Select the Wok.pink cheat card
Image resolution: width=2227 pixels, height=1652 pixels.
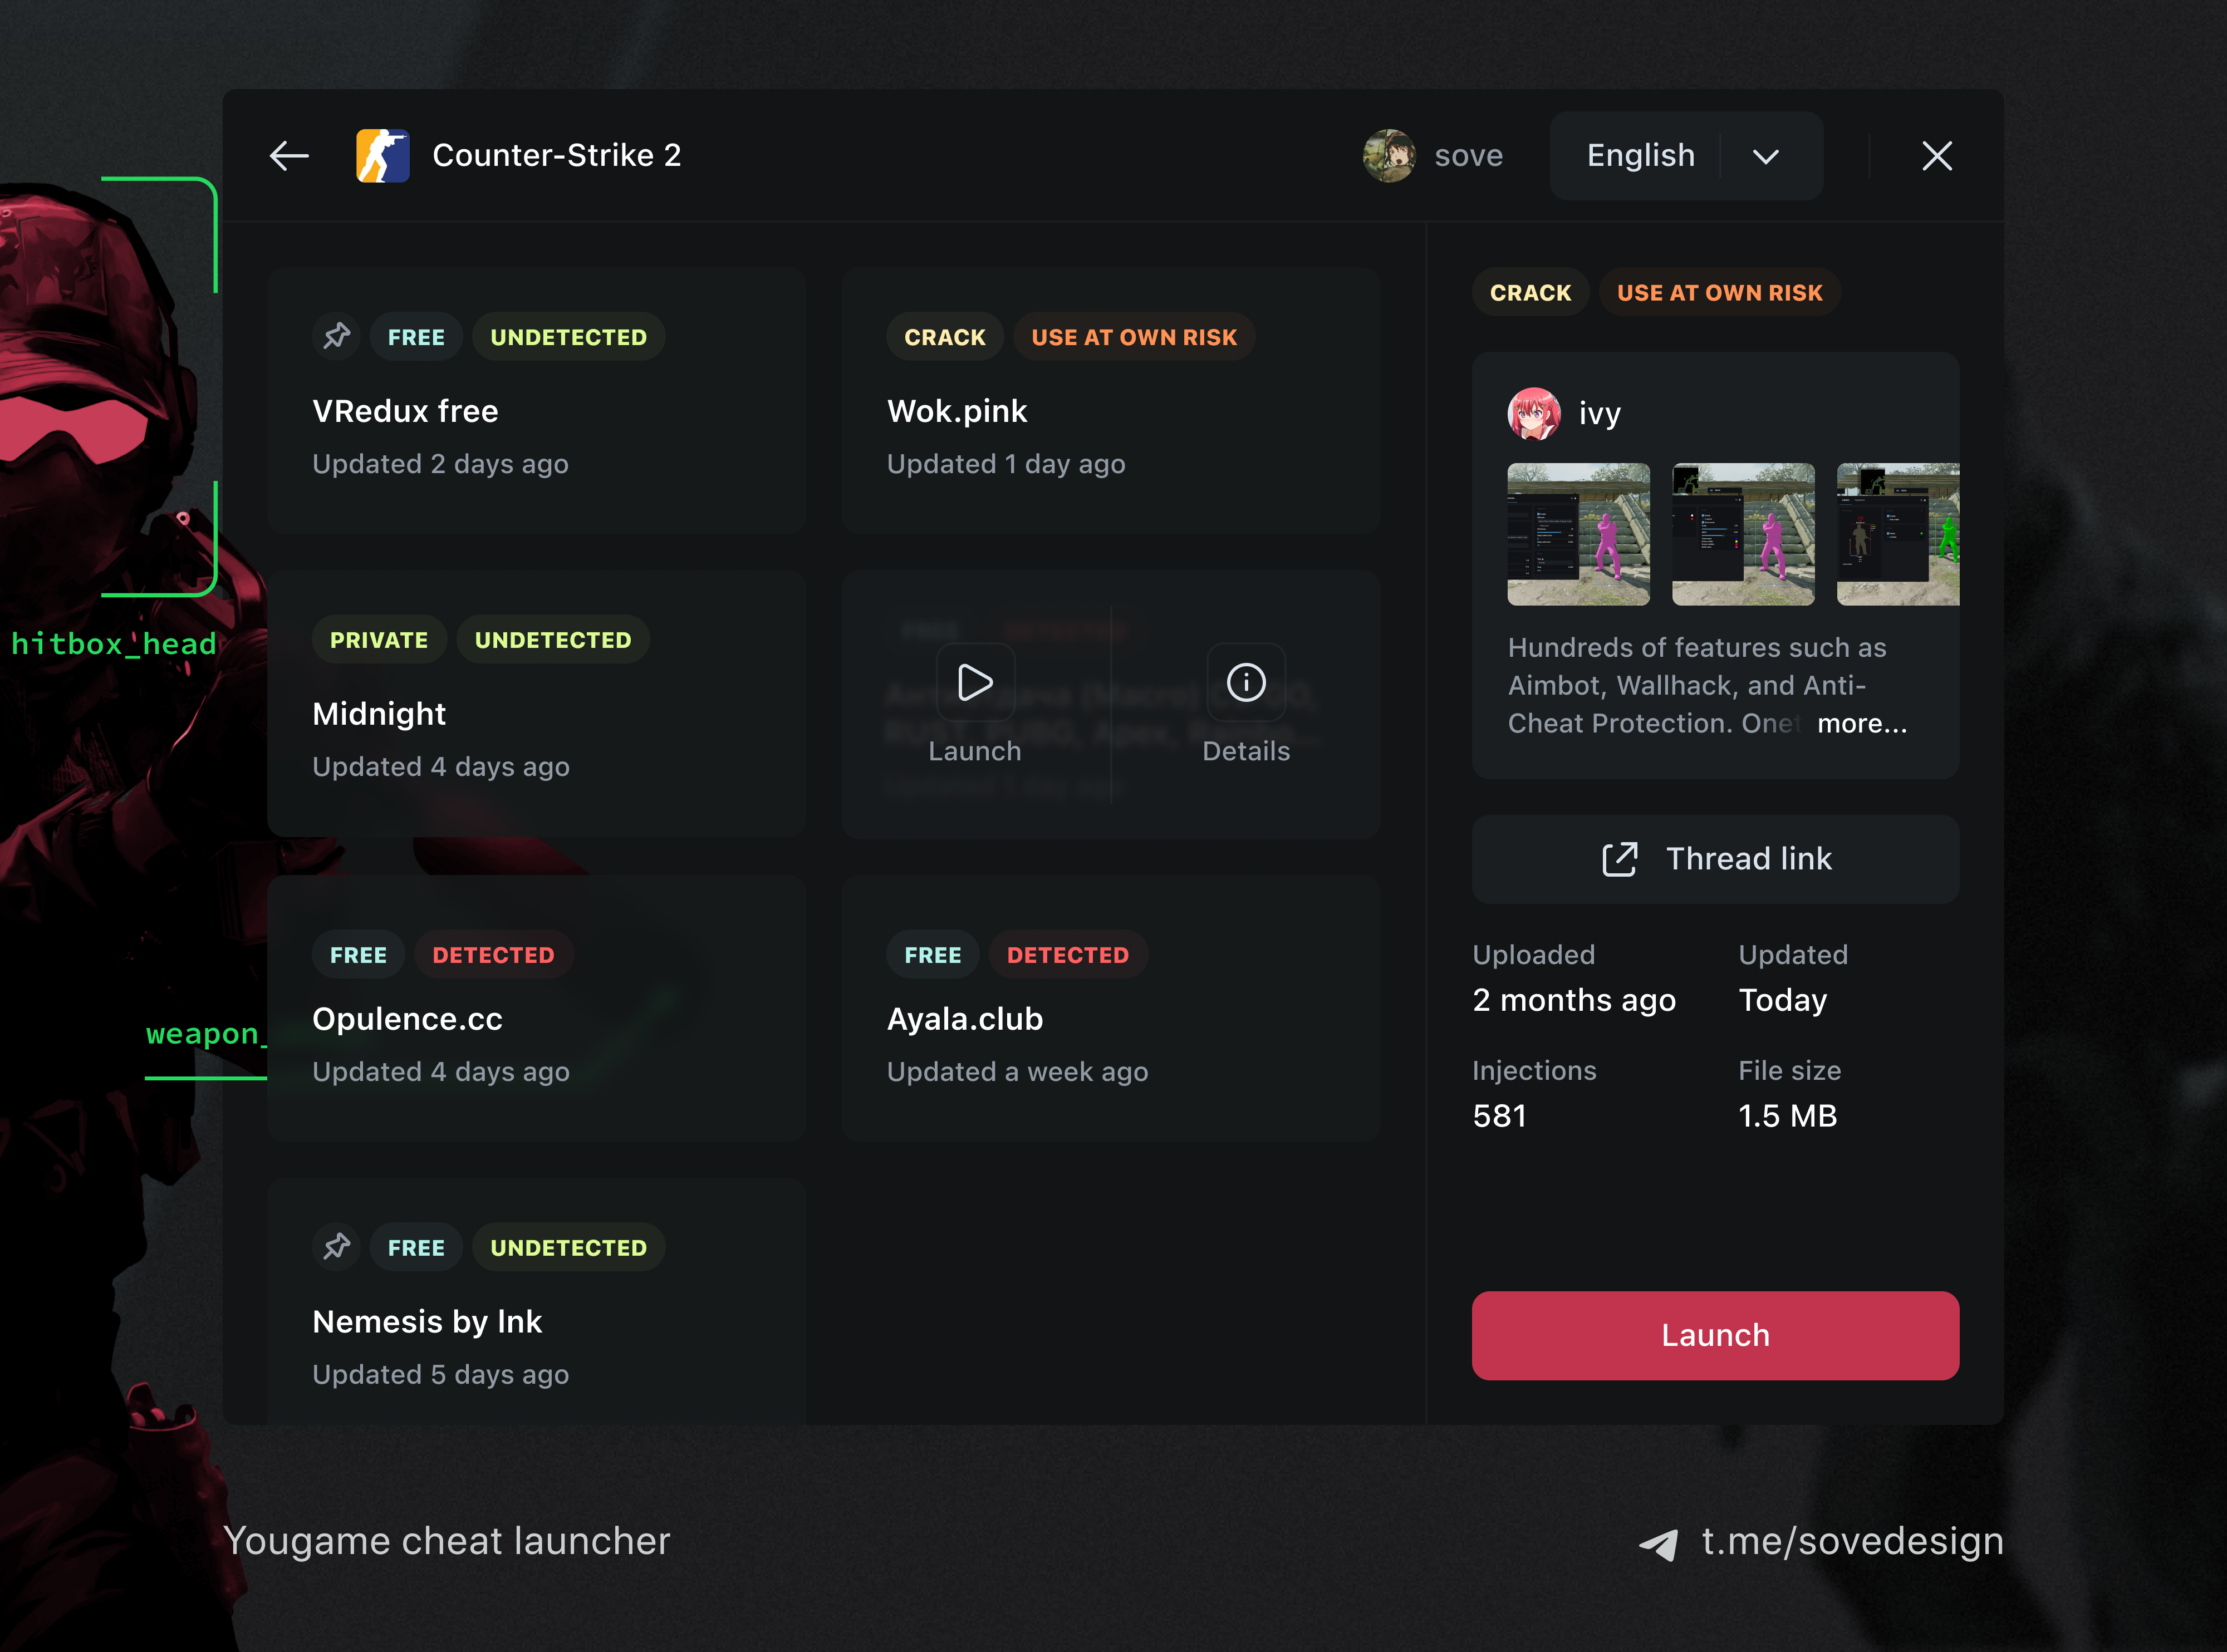coord(1110,400)
